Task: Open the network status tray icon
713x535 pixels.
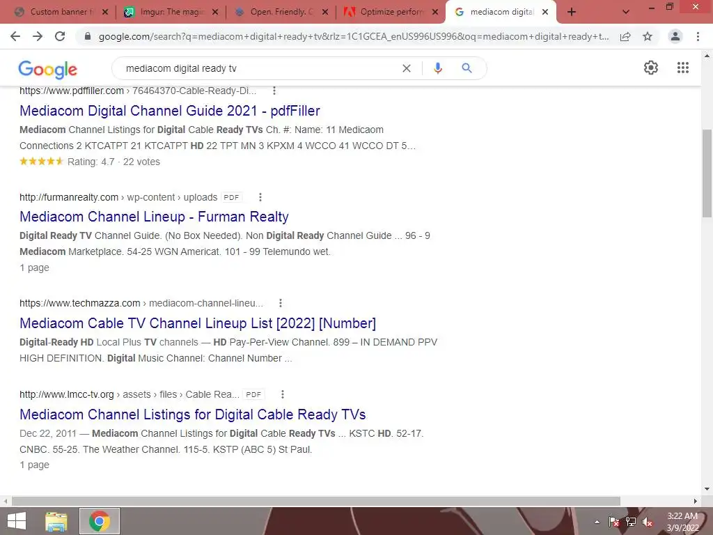Action: pos(631,522)
